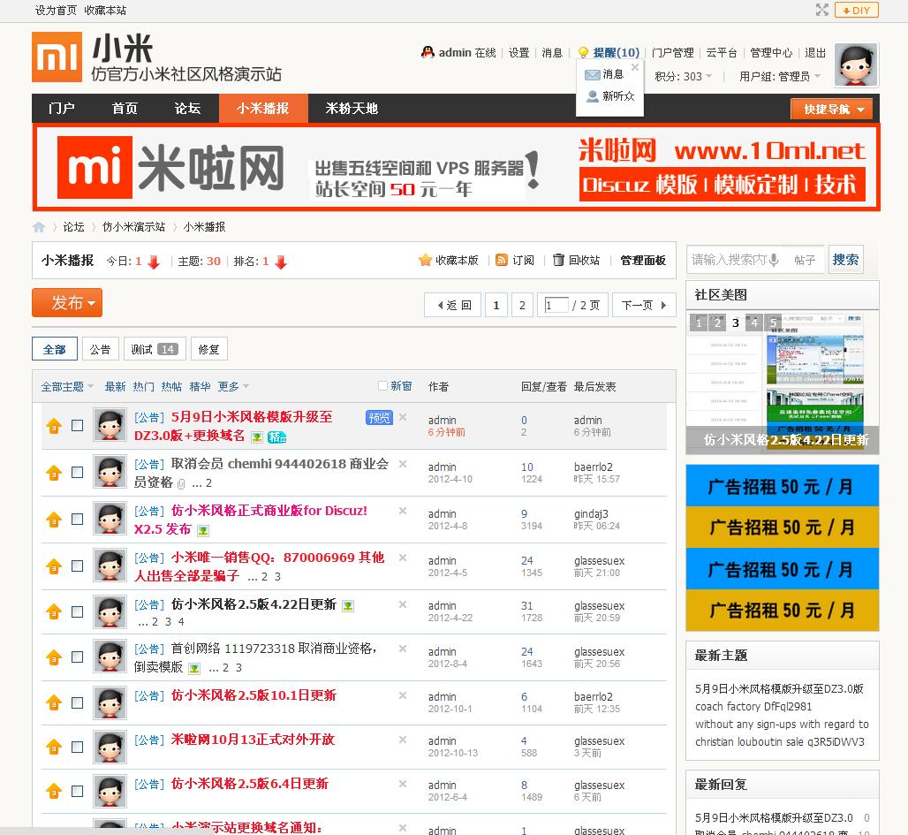Select the 测试 14 category tab
908x835 pixels.
(154, 349)
